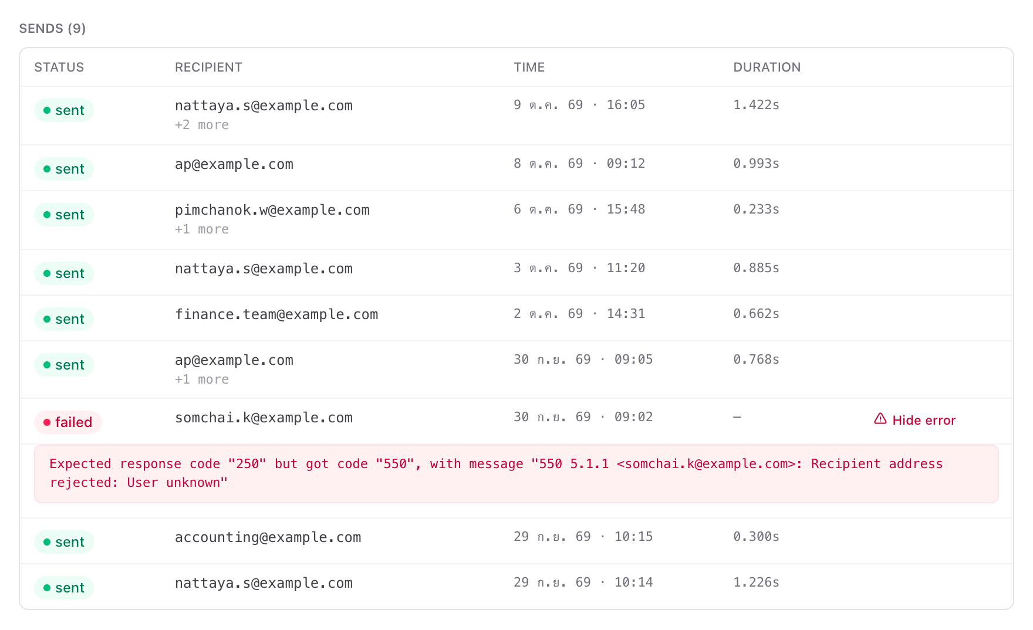
Task: Click the red error message about code 550
Action: coord(516,473)
